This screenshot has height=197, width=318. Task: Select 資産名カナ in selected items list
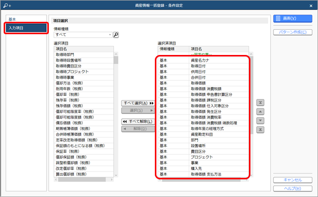203,60
